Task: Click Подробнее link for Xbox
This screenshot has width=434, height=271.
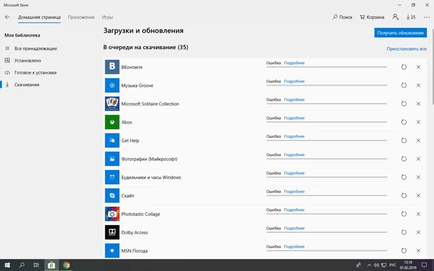Action: tap(294, 118)
